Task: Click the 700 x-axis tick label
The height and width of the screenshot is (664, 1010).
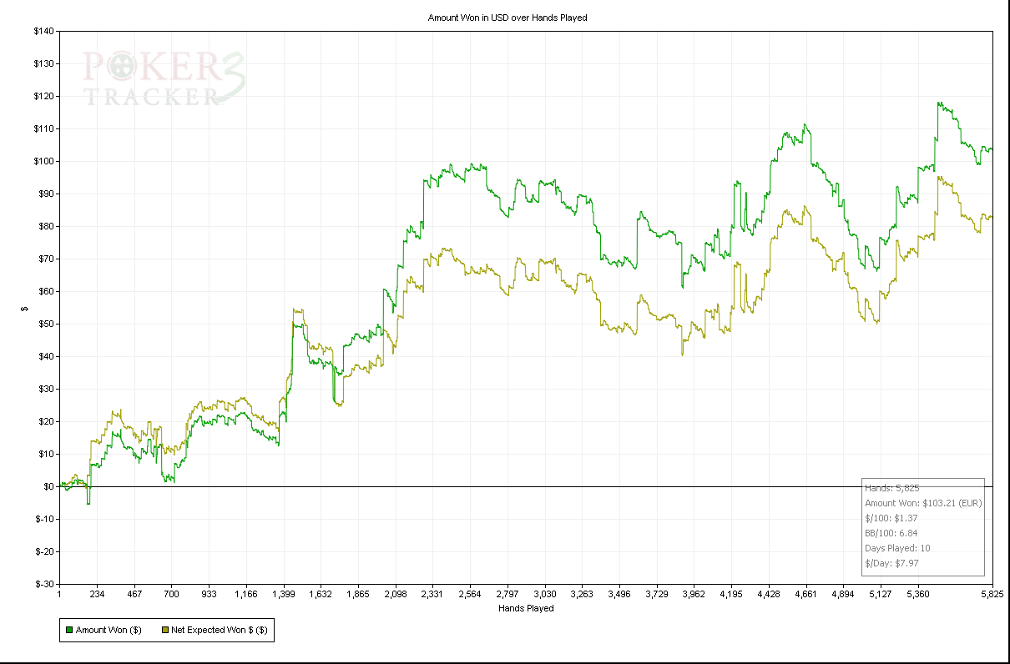Action: pyautogui.click(x=171, y=595)
